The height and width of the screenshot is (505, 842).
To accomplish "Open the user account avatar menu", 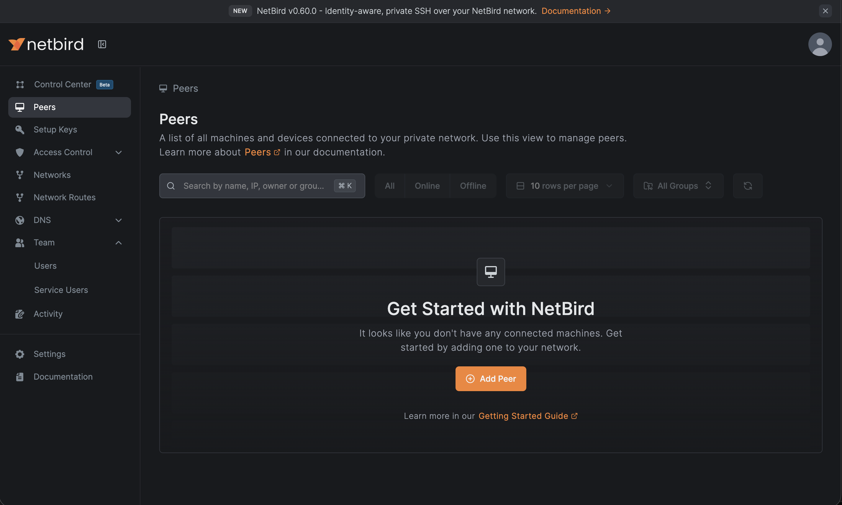I will [x=820, y=44].
